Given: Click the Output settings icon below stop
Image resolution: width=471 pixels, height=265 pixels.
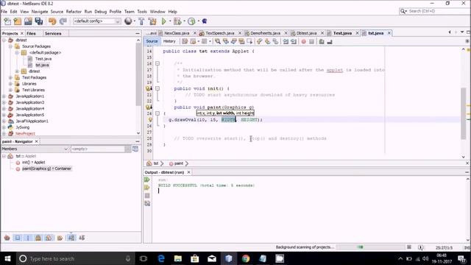Looking at the screenshot, I should (147, 203).
